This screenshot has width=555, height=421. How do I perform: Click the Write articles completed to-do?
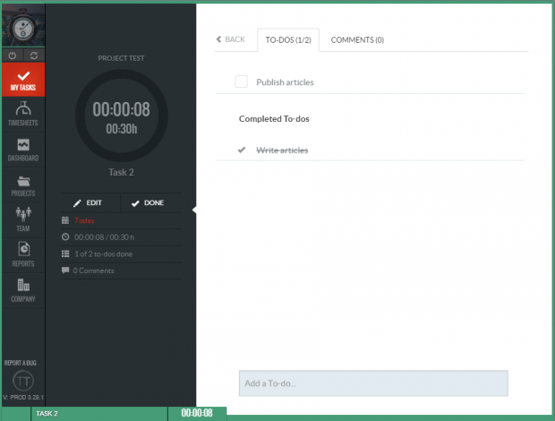click(282, 150)
